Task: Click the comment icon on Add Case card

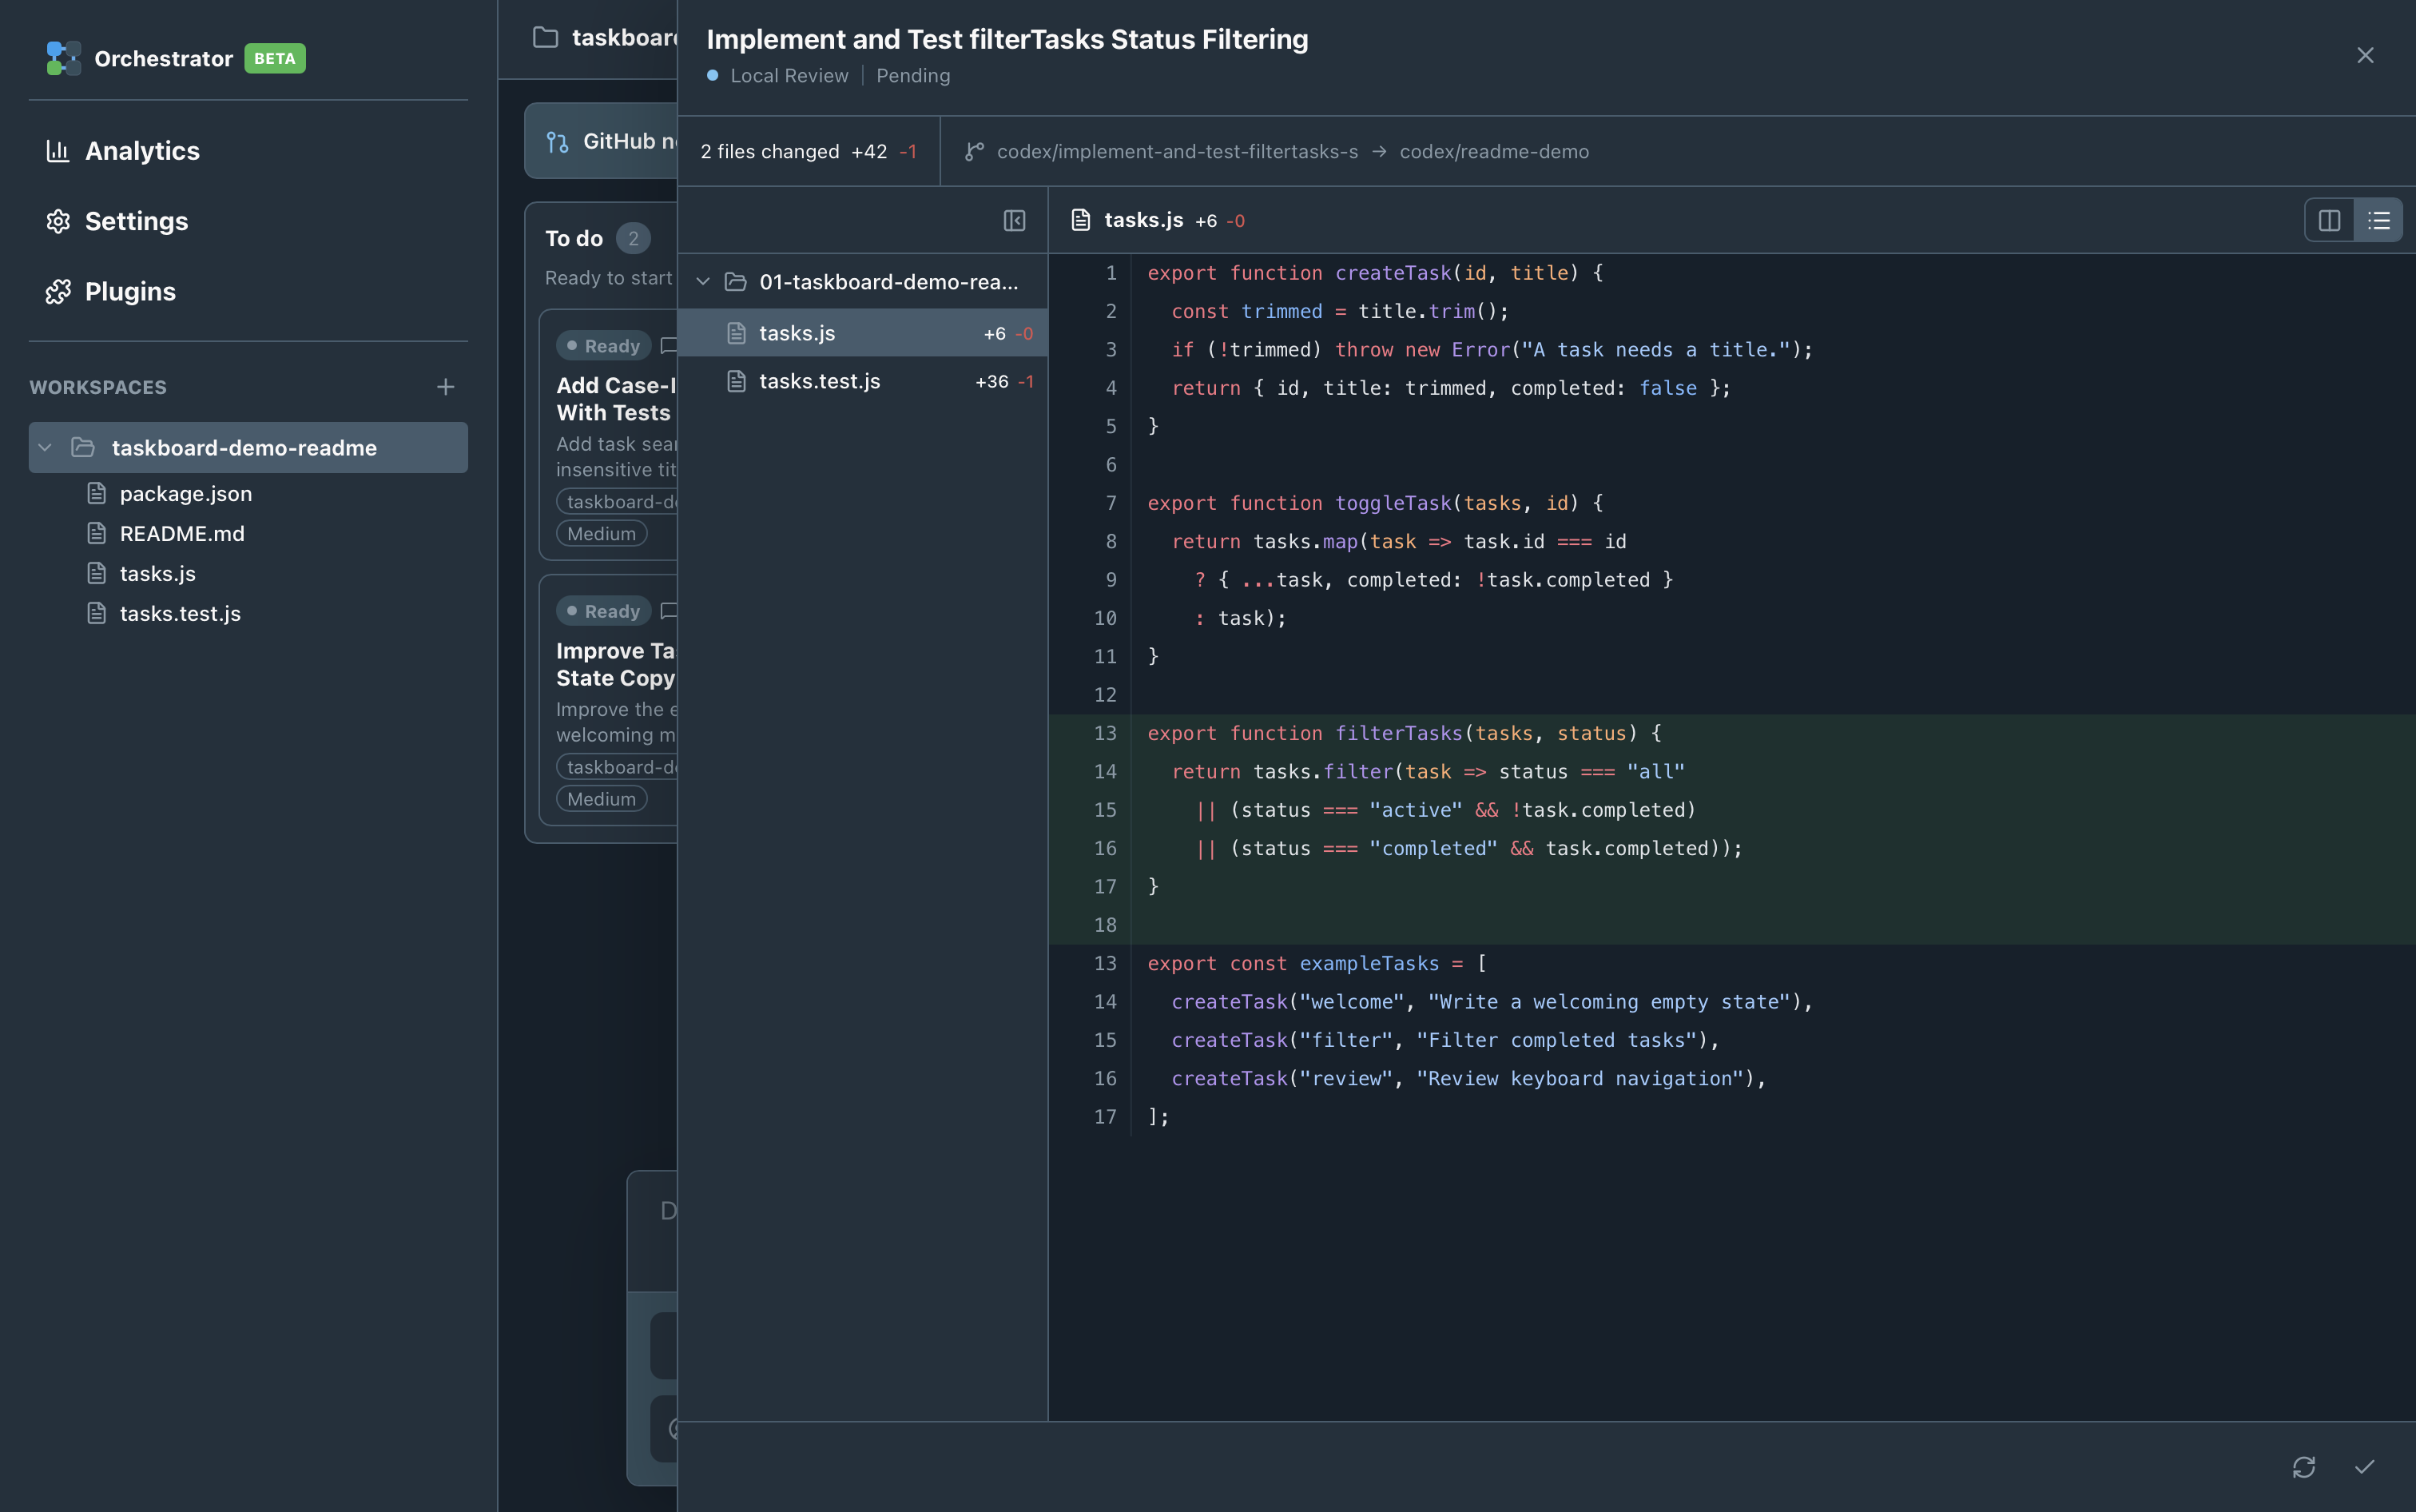Action: [669, 346]
